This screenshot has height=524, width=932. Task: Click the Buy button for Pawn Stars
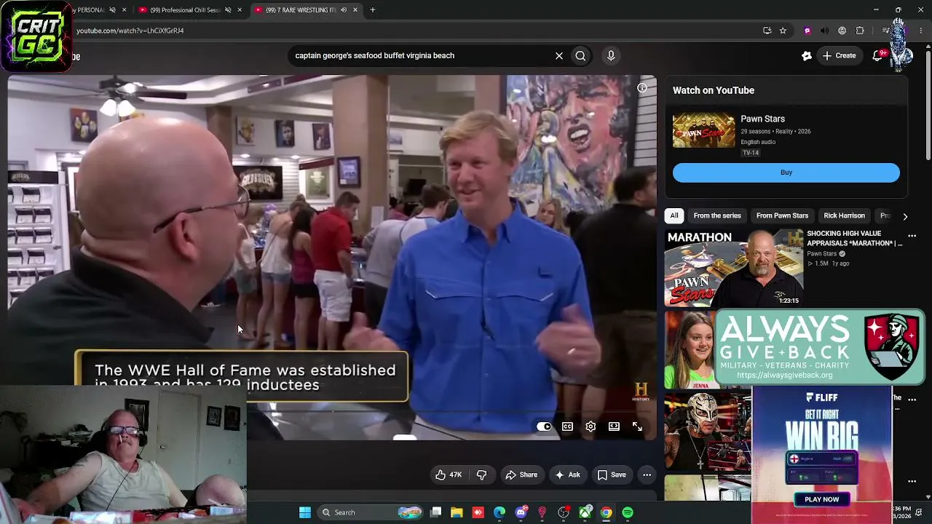pyautogui.click(x=786, y=172)
